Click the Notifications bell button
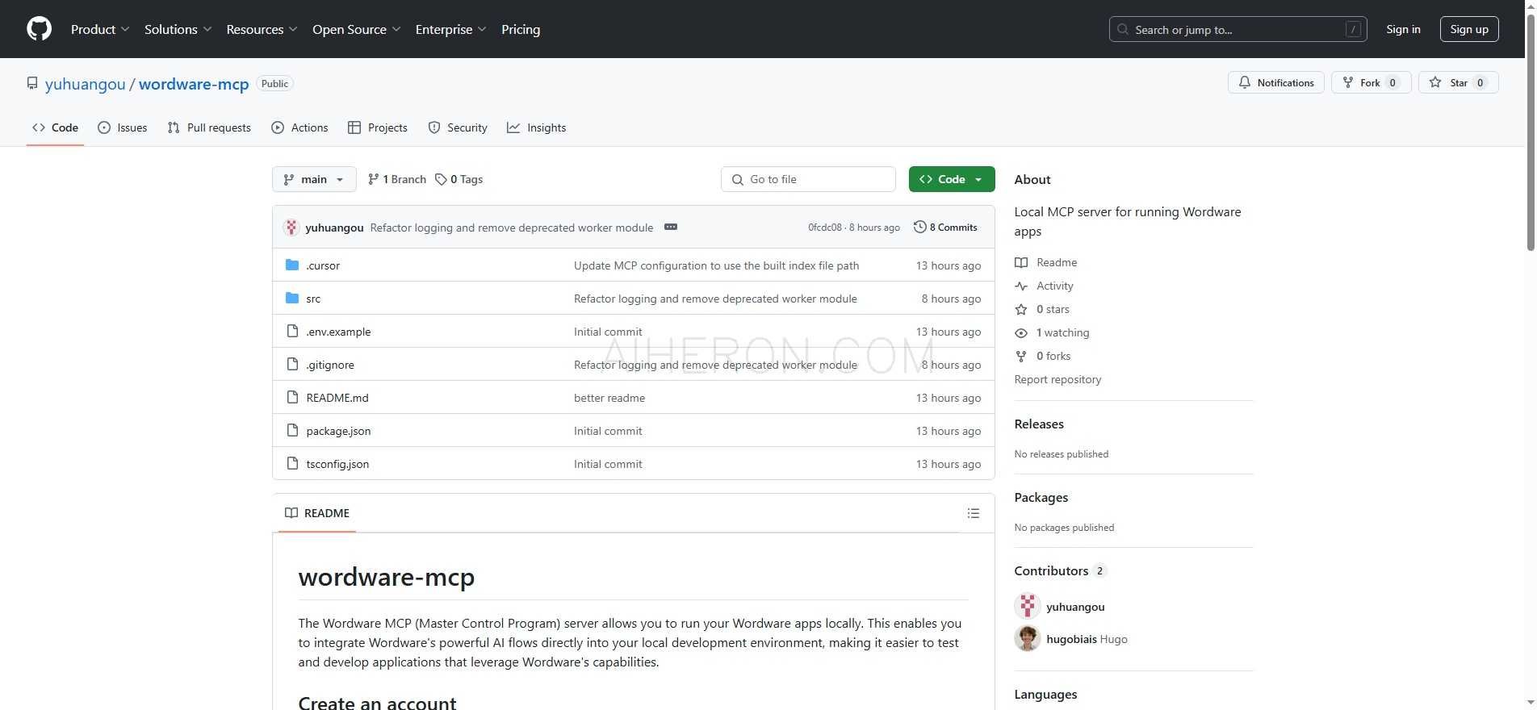1537x710 pixels. [1275, 82]
